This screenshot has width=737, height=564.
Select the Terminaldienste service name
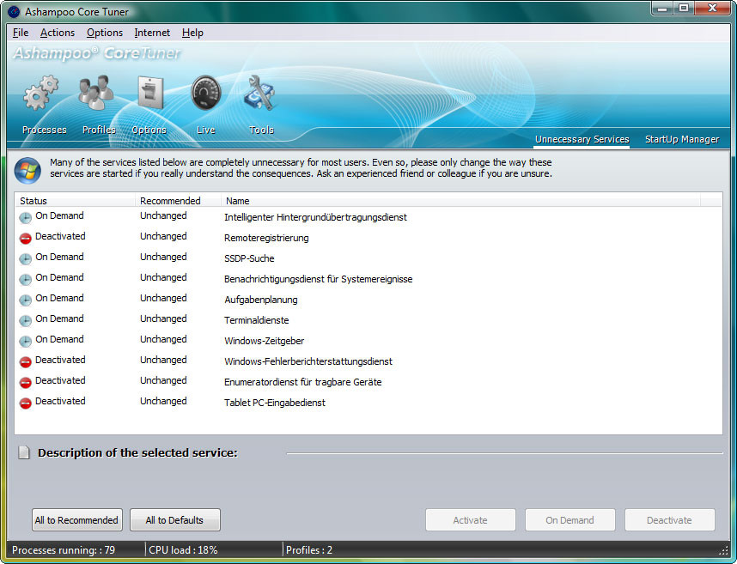click(x=257, y=320)
